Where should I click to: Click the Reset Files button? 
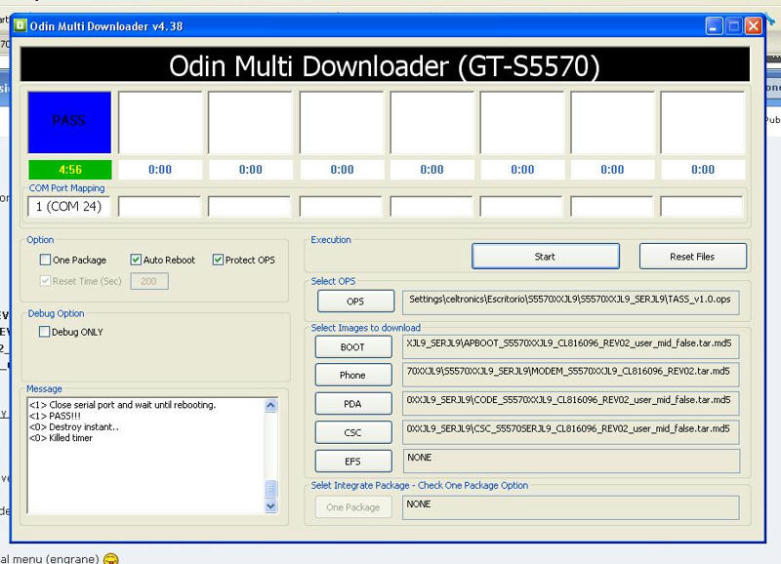click(x=692, y=257)
